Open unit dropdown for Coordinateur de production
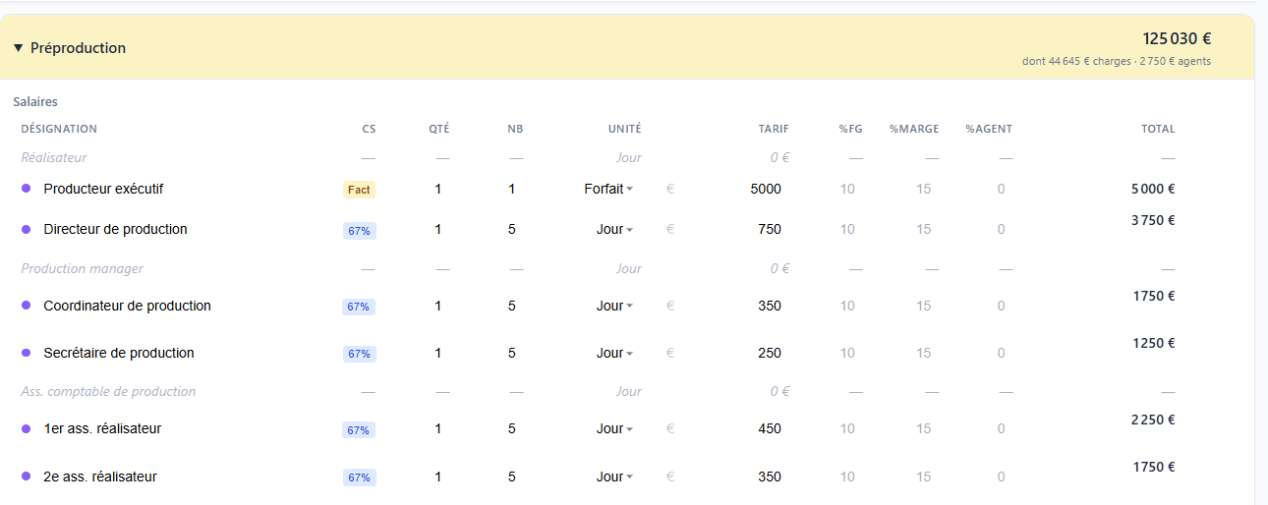This screenshot has height=505, width=1268. click(614, 306)
